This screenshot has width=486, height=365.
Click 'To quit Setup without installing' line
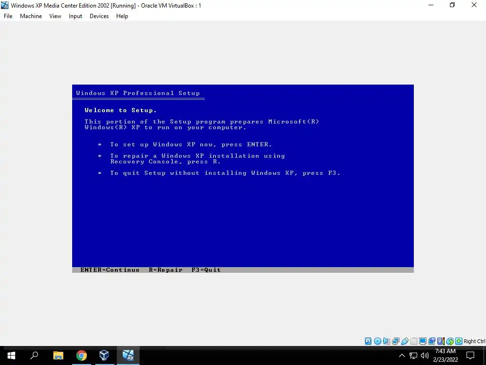tap(225, 173)
